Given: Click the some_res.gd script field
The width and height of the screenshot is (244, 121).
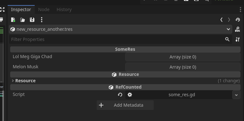Looking at the screenshot, I should 179,95.
